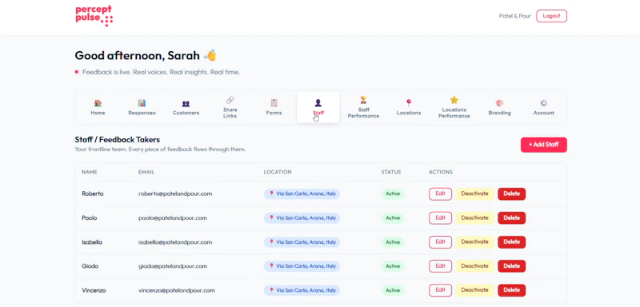Click the Locations pin icon
The height and width of the screenshot is (307, 640).
tap(409, 103)
